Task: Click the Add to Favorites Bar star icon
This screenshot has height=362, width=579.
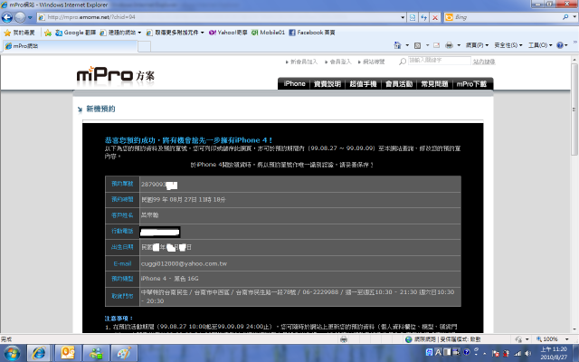Action: click(x=48, y=33)
